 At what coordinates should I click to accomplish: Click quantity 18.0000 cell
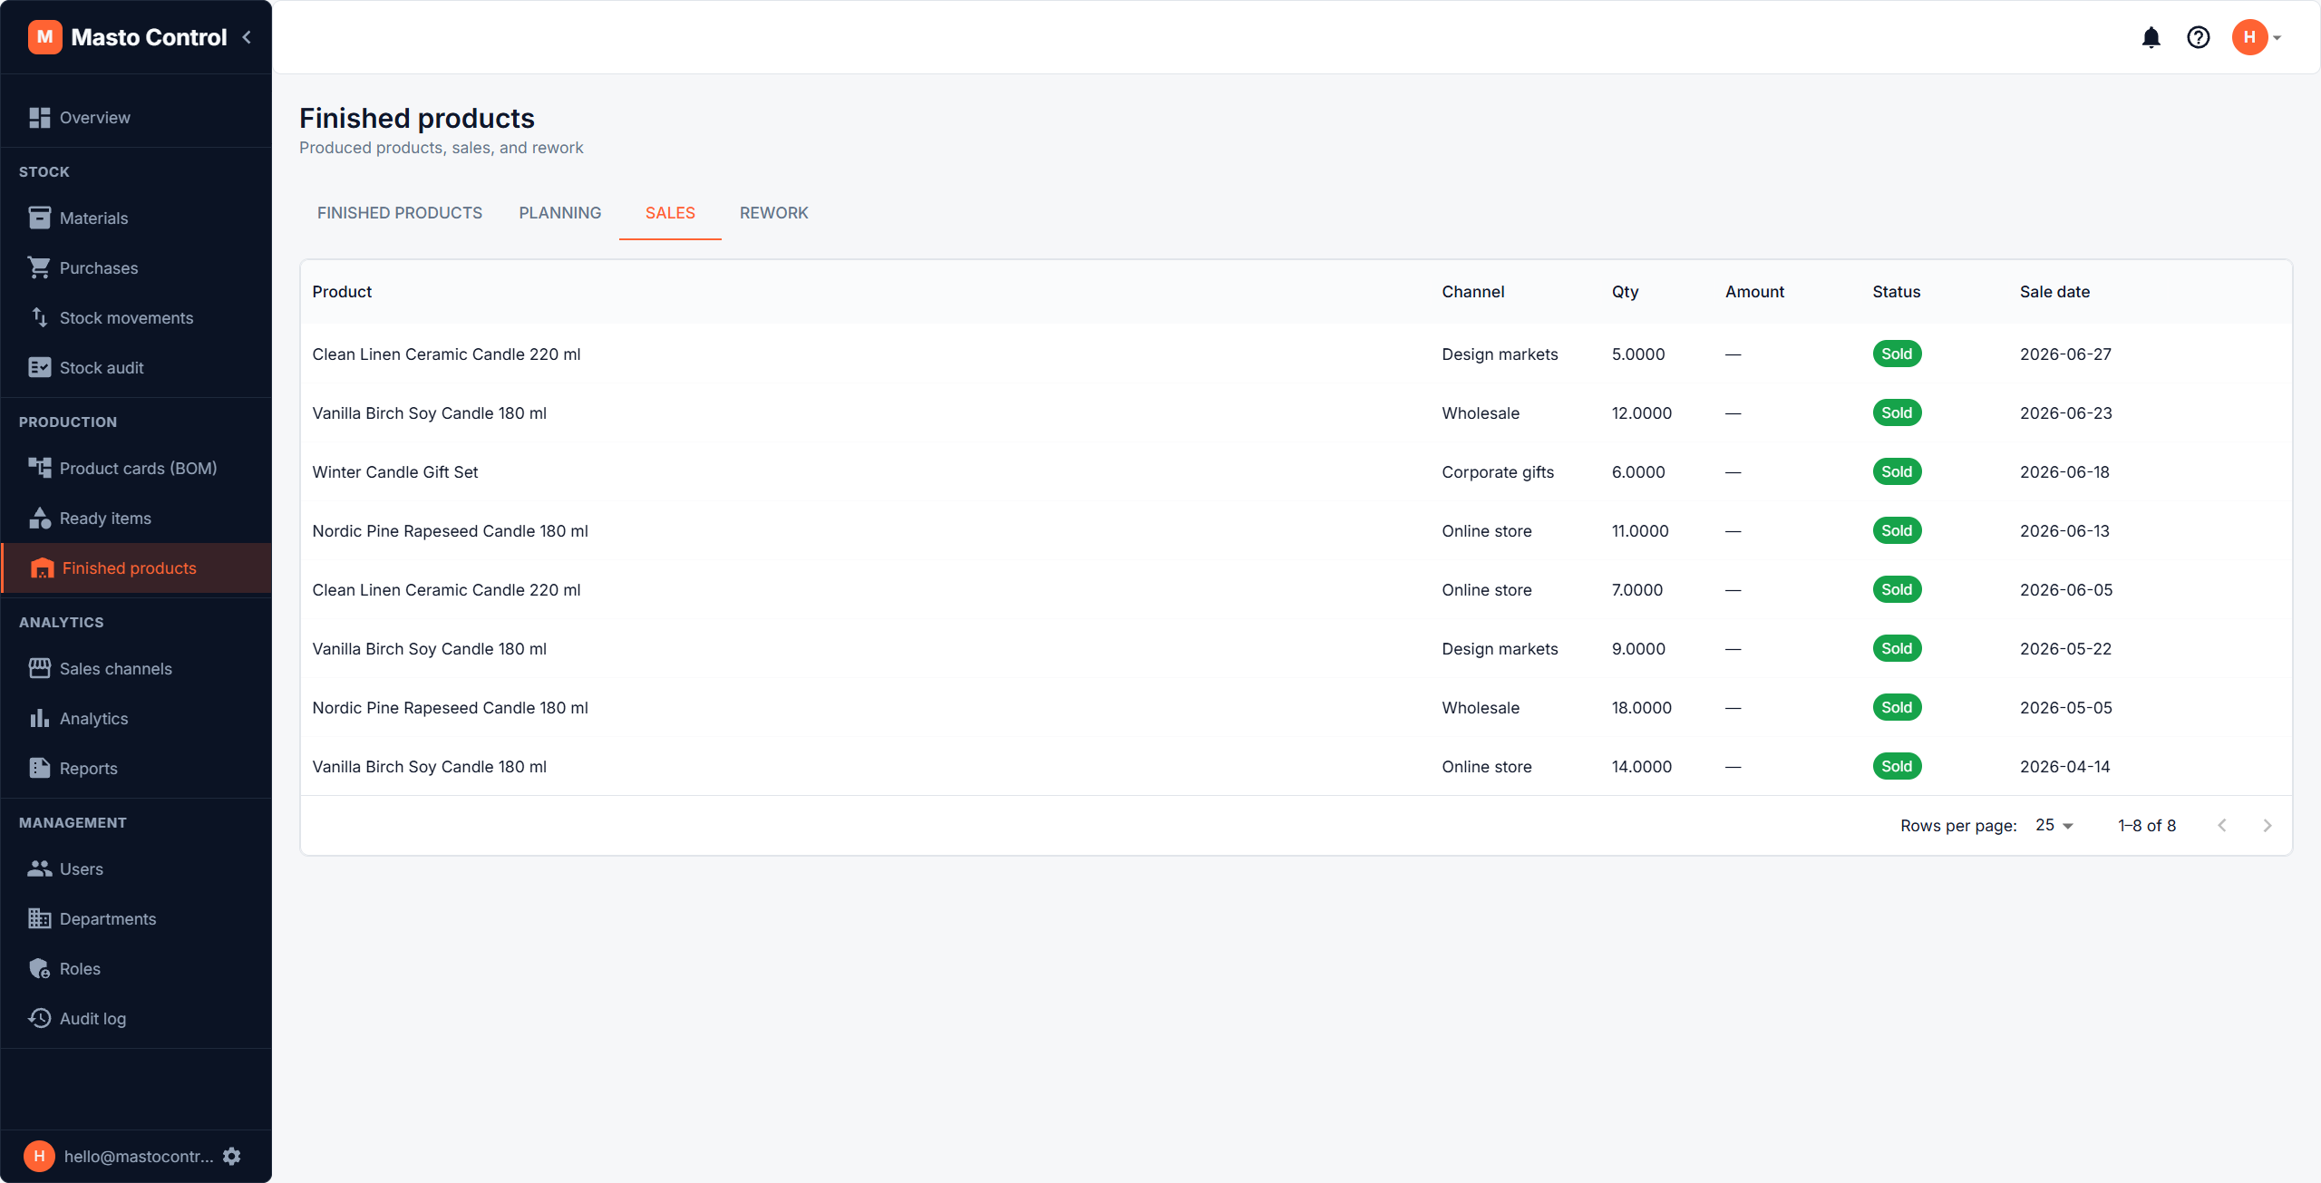1641,708
